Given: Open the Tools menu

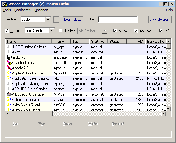Looking at the screenshot, I should [x=7, y=10].
